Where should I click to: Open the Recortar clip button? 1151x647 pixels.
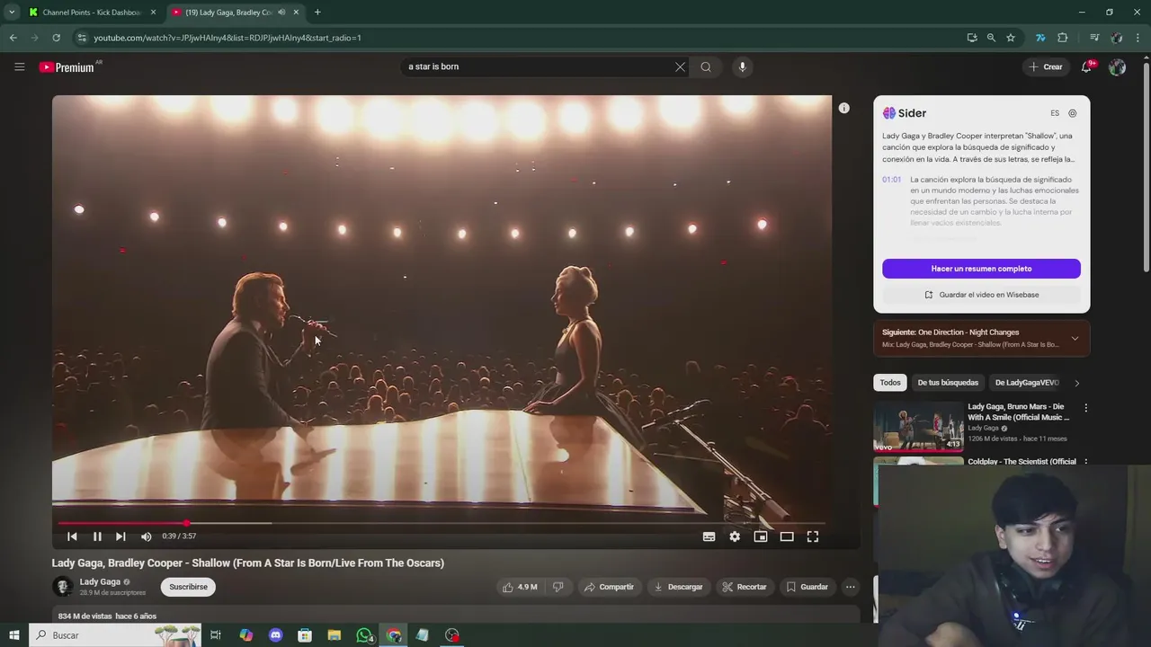coord(745,587)
